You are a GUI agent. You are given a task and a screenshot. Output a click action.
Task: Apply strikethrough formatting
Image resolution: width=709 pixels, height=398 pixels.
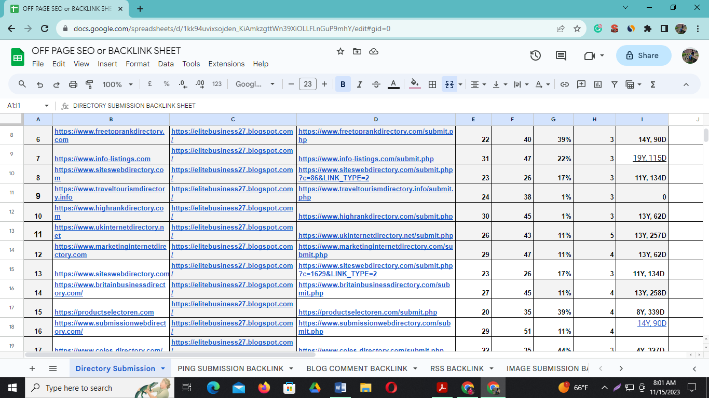click(376, 83)
